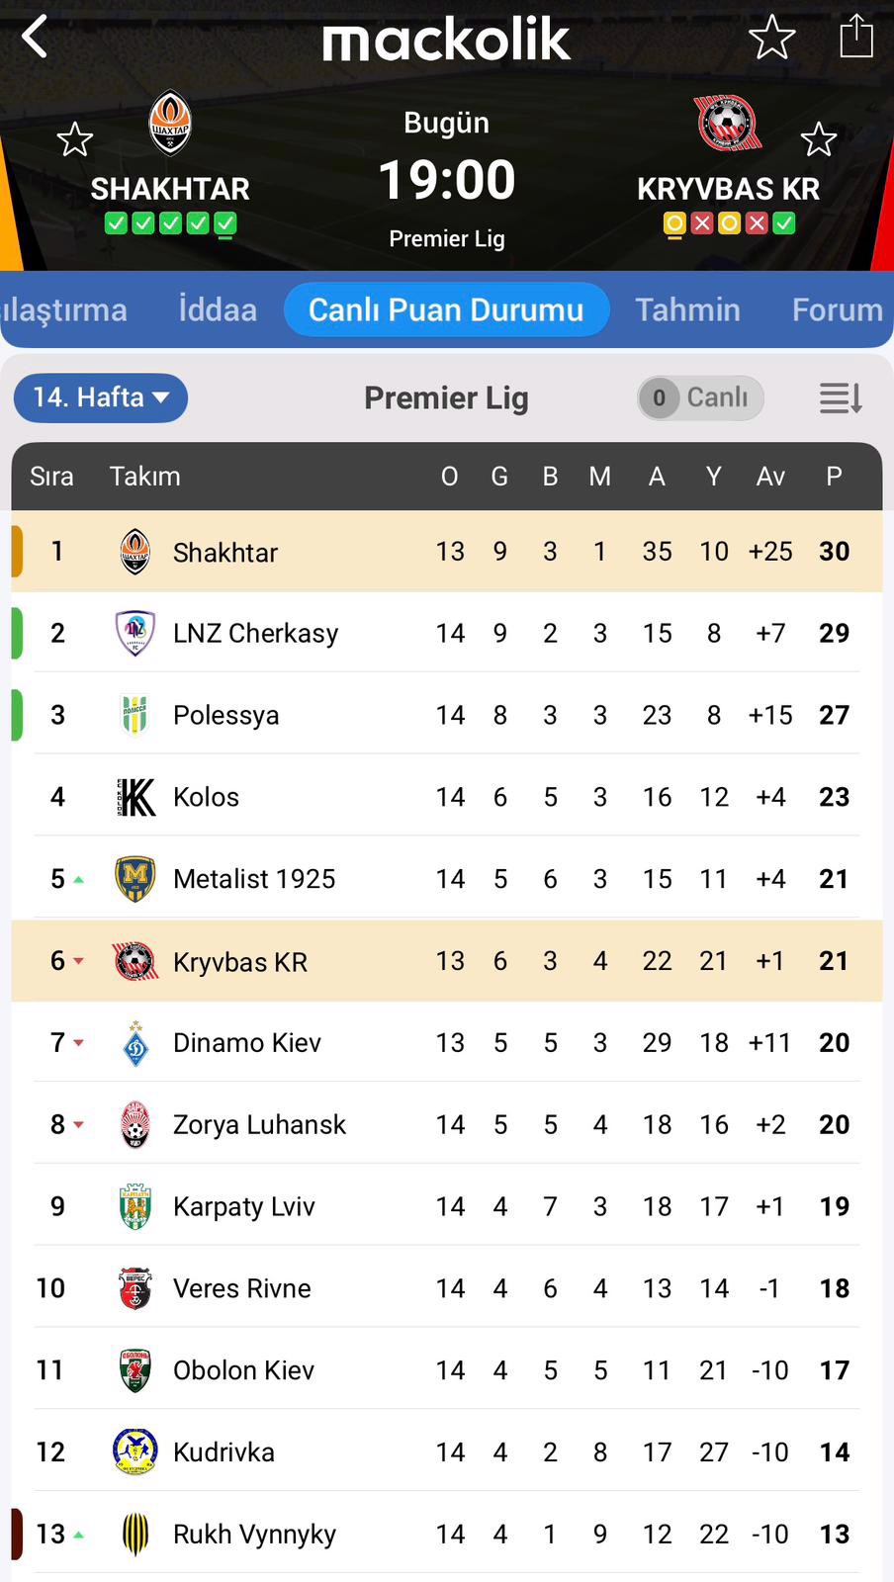This screenshot has width=894, height=1582.
Task: Favorite Shakhtar with the star beside it
Action: point(75,139)
